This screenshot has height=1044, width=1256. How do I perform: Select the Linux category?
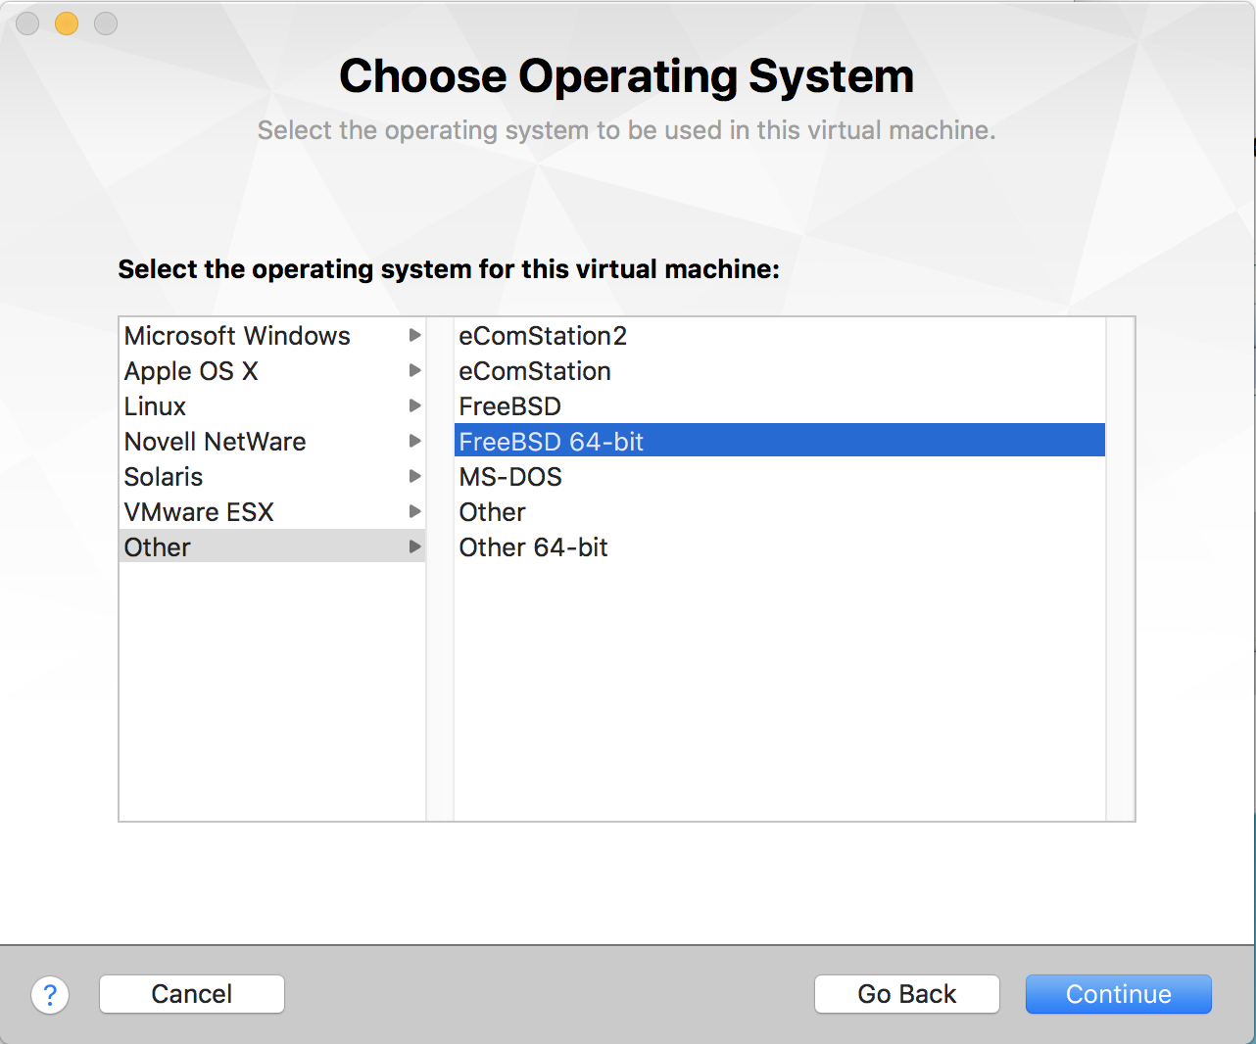(155, 406)
